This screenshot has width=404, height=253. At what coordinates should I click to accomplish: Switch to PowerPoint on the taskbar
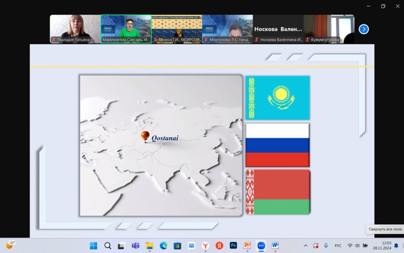tap(247, 246)
